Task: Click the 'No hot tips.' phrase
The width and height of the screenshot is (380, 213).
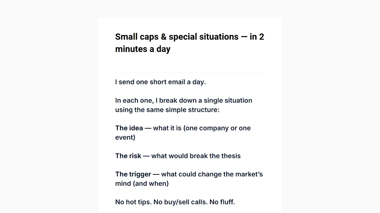Action: pos(133,202)
